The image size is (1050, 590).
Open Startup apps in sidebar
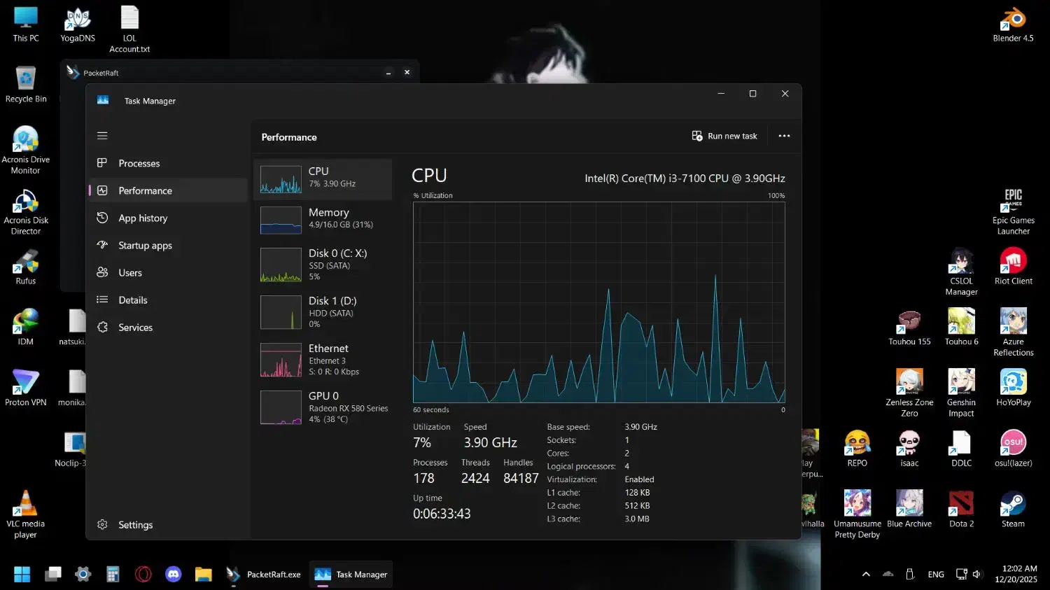coord(145,246)
